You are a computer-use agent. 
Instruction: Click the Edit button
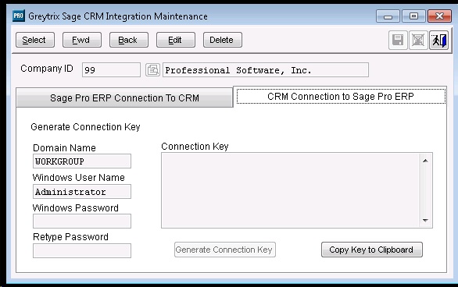click(176, 40)
